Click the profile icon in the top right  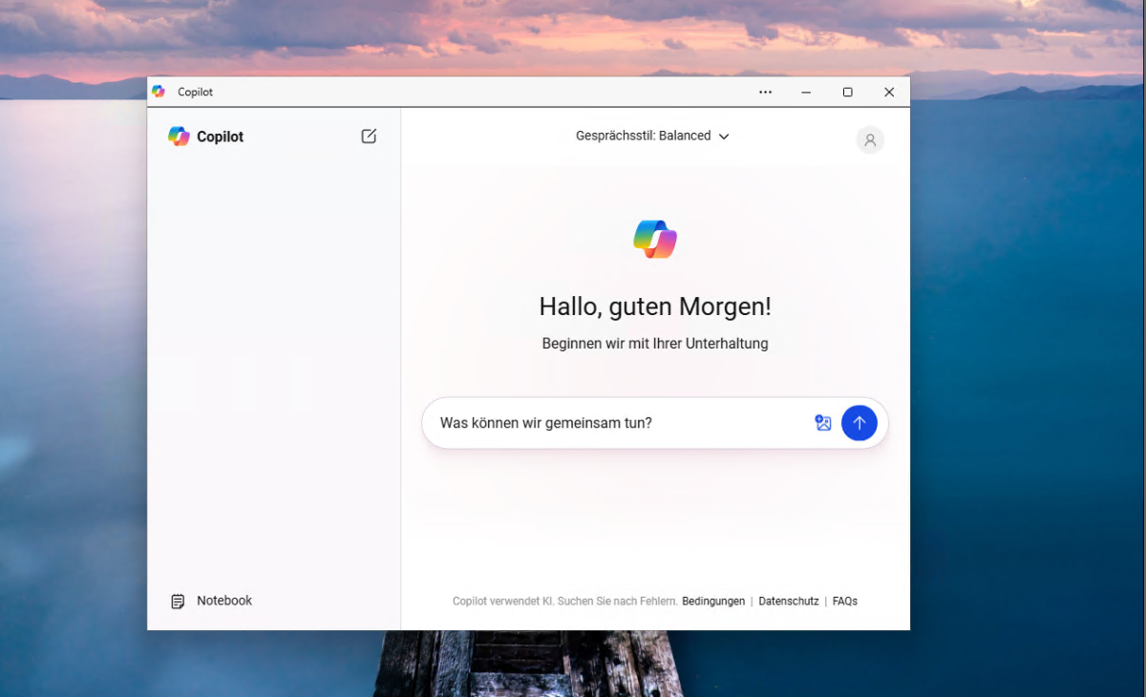point(869,139)
